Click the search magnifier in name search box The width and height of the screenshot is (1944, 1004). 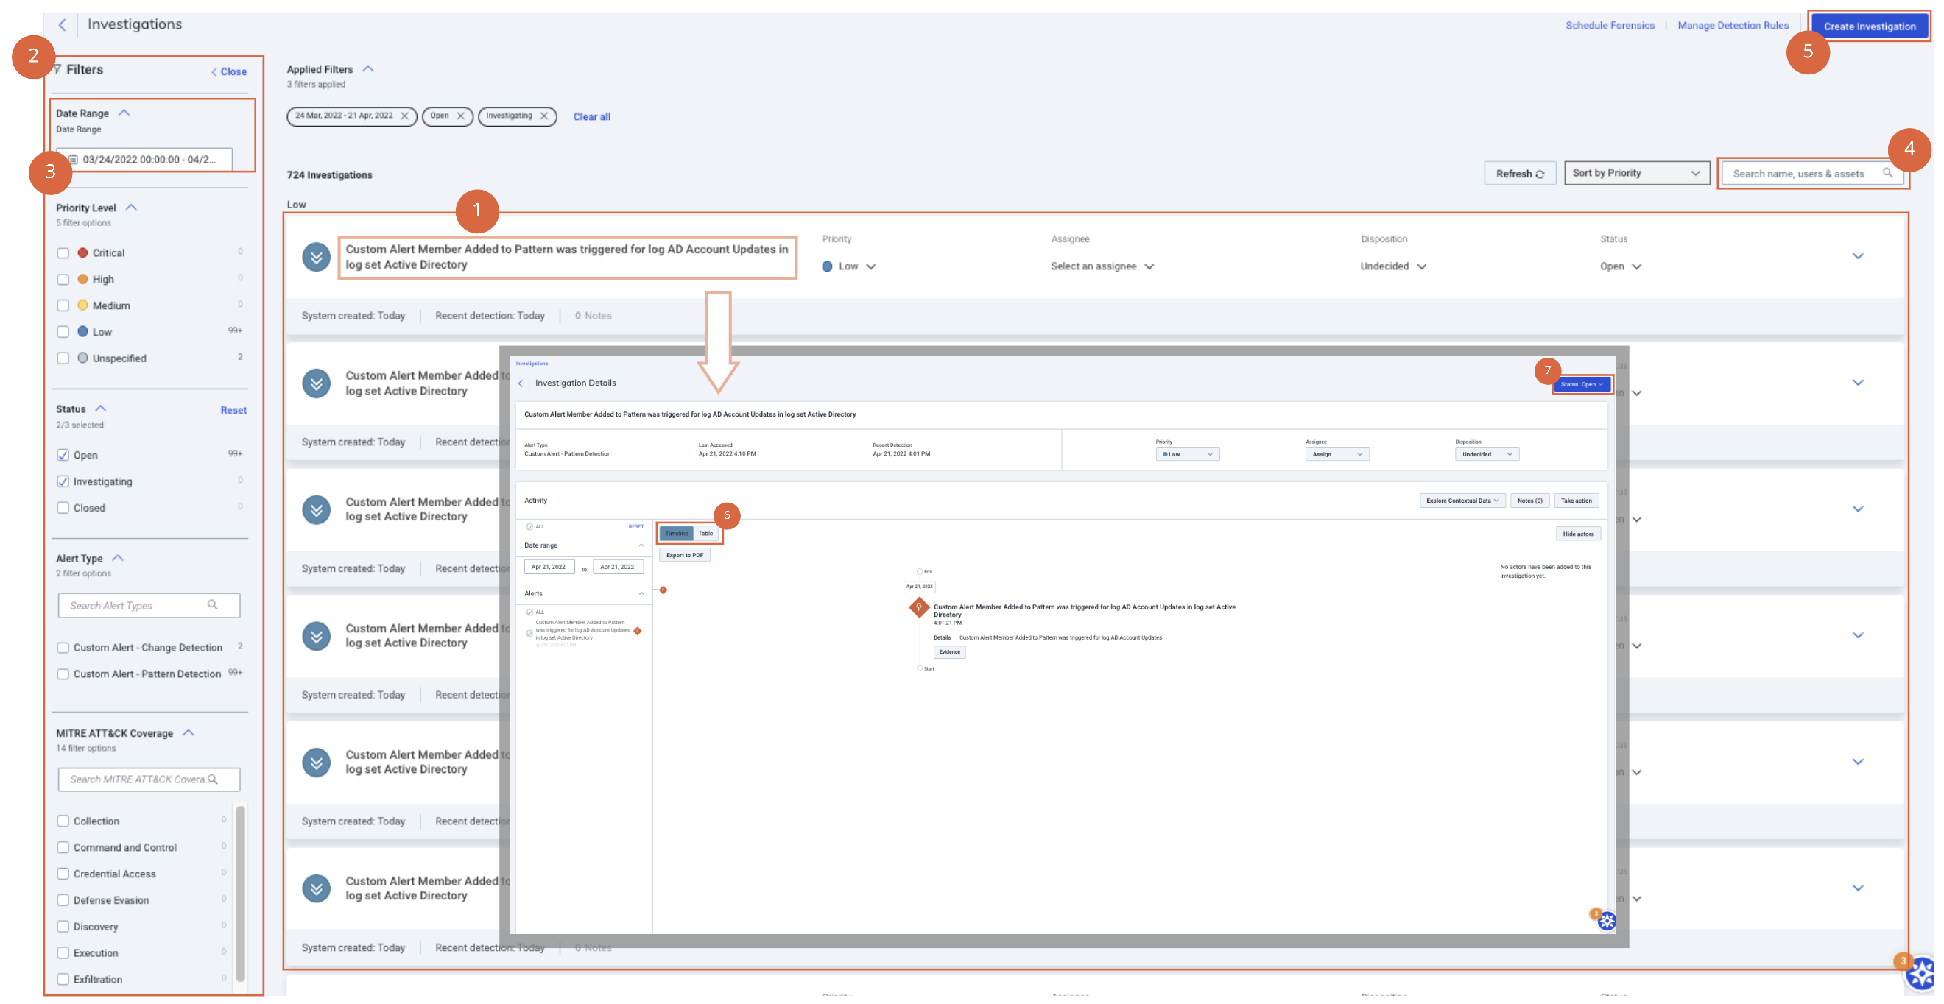1887,173
